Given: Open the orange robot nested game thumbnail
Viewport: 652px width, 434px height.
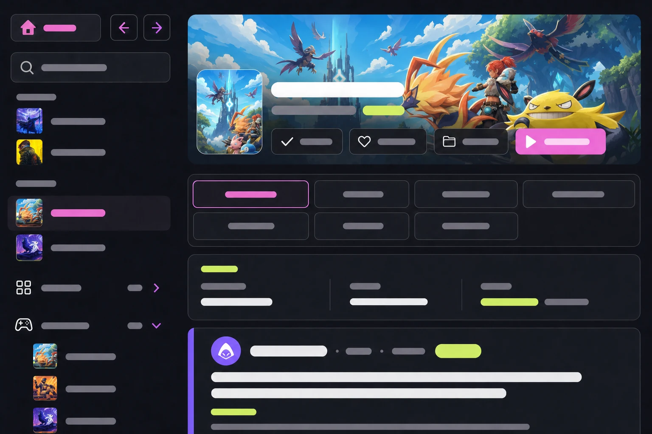Looking at the screenshot, I should coord(45,388).
